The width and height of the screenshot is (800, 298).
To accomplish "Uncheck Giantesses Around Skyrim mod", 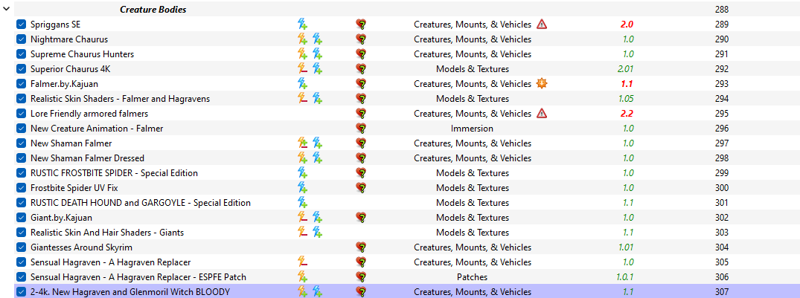I will [x=21, y=247].
